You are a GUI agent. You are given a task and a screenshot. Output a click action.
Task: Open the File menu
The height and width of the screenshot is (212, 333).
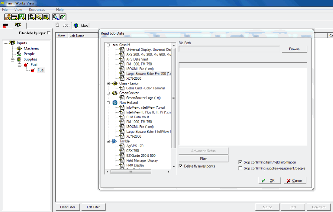(x=5, y=10)
